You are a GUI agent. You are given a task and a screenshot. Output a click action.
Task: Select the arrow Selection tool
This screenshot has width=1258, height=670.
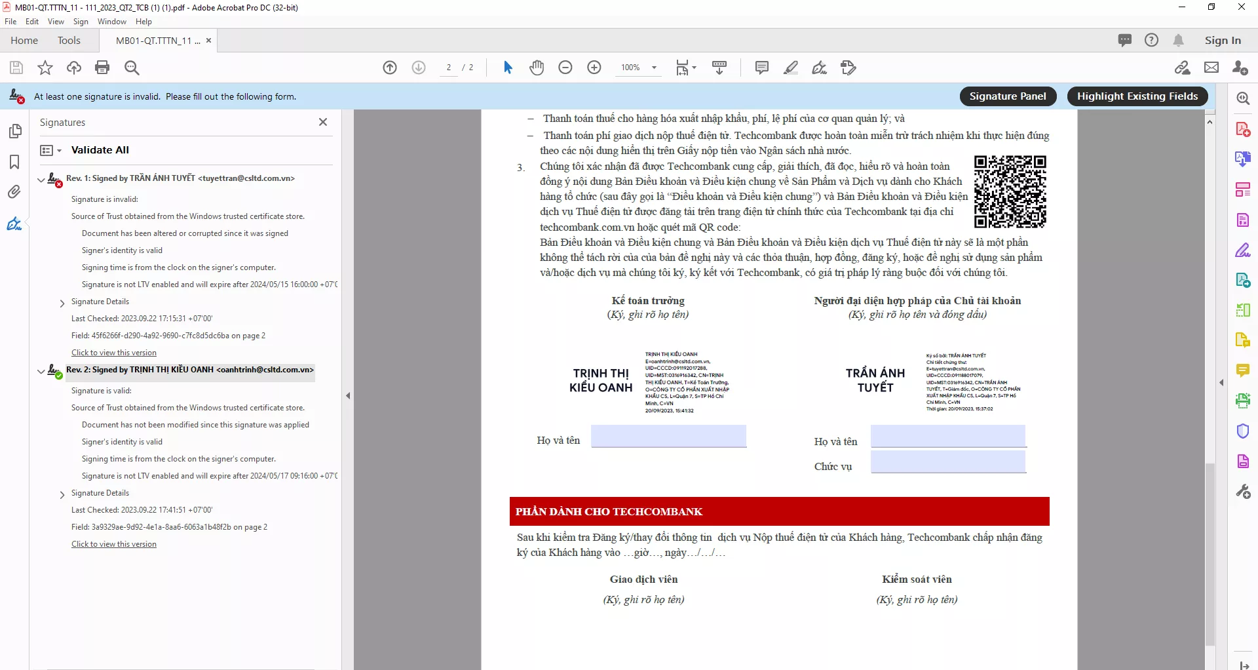point(508,68)
